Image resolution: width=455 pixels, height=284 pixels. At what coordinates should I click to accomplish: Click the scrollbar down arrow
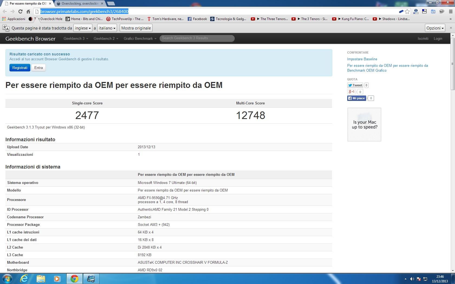tap(453, 270)
